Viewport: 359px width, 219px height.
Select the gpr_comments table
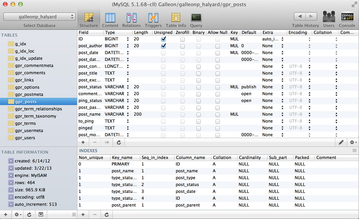[31, 73]
